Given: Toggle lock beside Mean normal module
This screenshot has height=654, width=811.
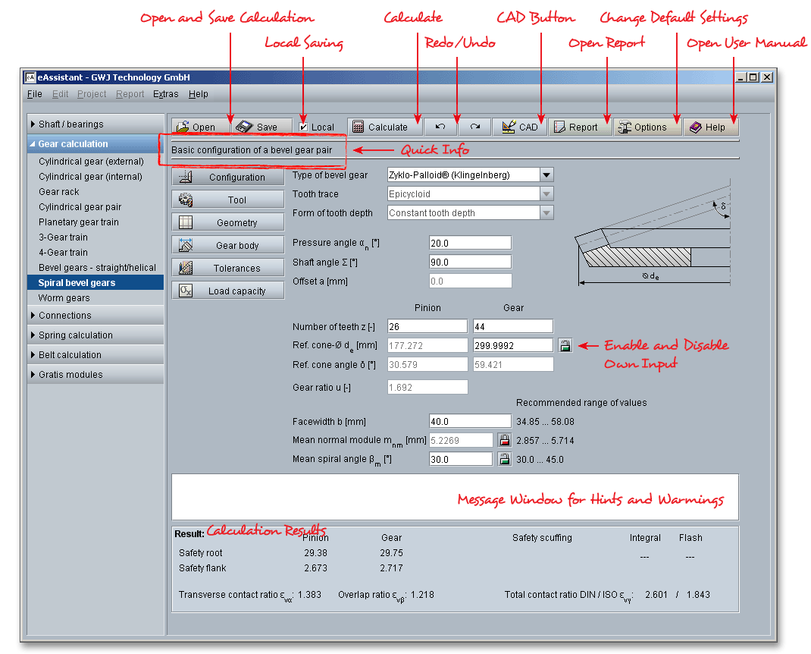Looking at the screenshot, I should 504,440.
